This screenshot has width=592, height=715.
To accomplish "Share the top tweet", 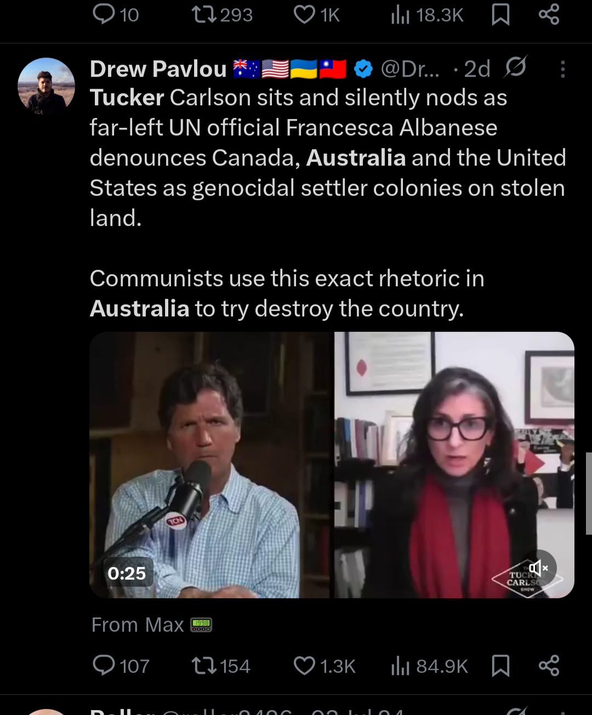I will 549,15.
